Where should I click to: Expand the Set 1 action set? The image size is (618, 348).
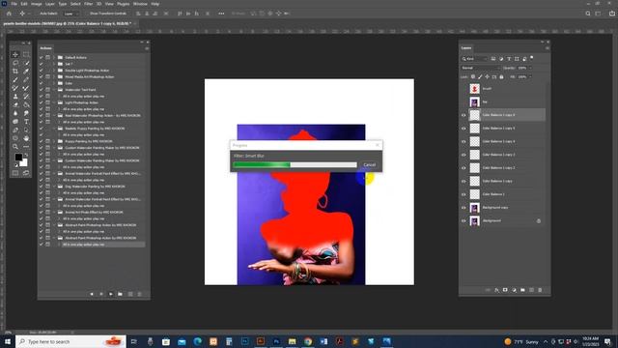coord(54,64)
